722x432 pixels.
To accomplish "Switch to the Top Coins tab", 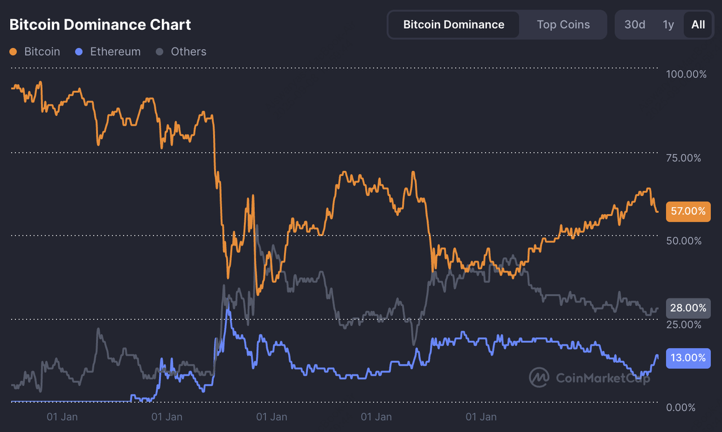I will tap(563, 25).
